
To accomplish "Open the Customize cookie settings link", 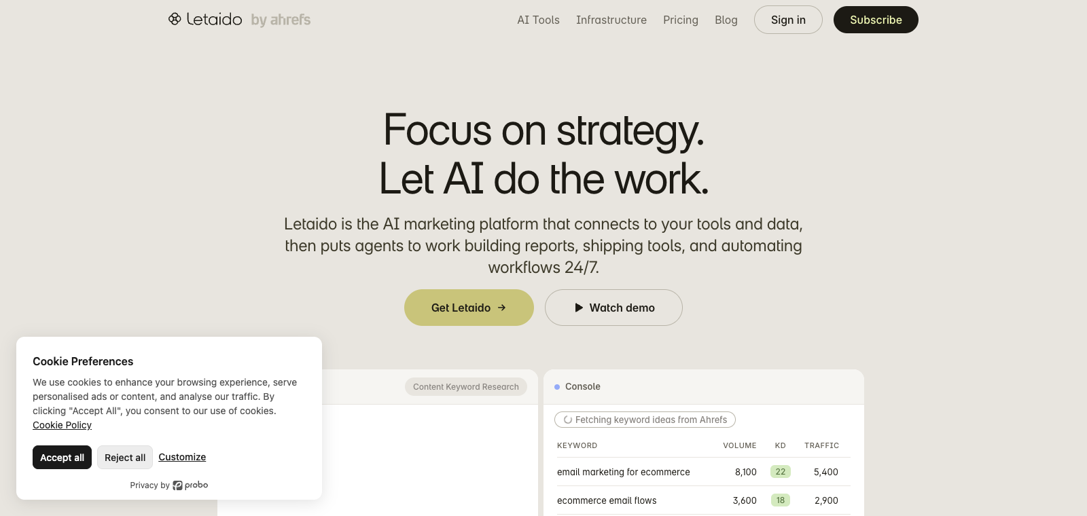I will coord(182,457).
